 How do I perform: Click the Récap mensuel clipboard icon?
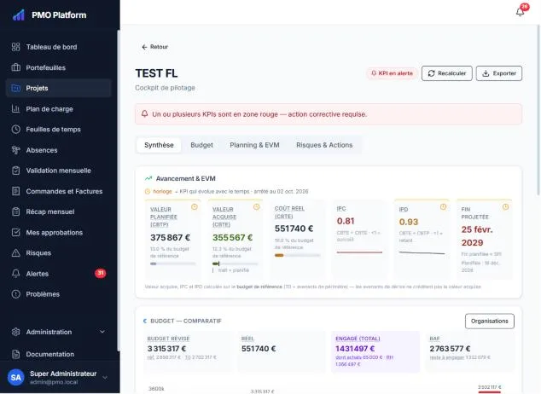(x=16, y=211)
